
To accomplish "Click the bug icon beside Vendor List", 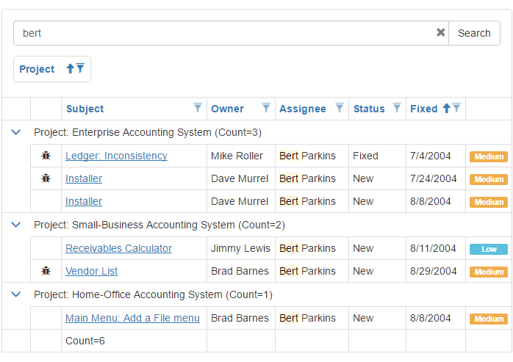I will (46, 271).
